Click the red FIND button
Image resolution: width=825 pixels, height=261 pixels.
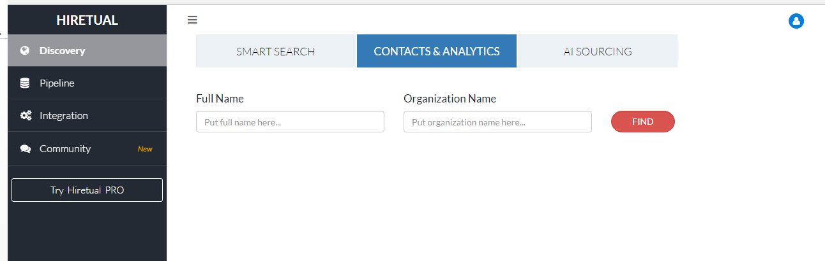(x=643, y=122)
